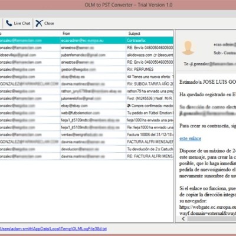This screenshot has height=236, width=236.
Task: Select the FACTURA ALFRI MENSAJER email row
Action: point(87,142)
